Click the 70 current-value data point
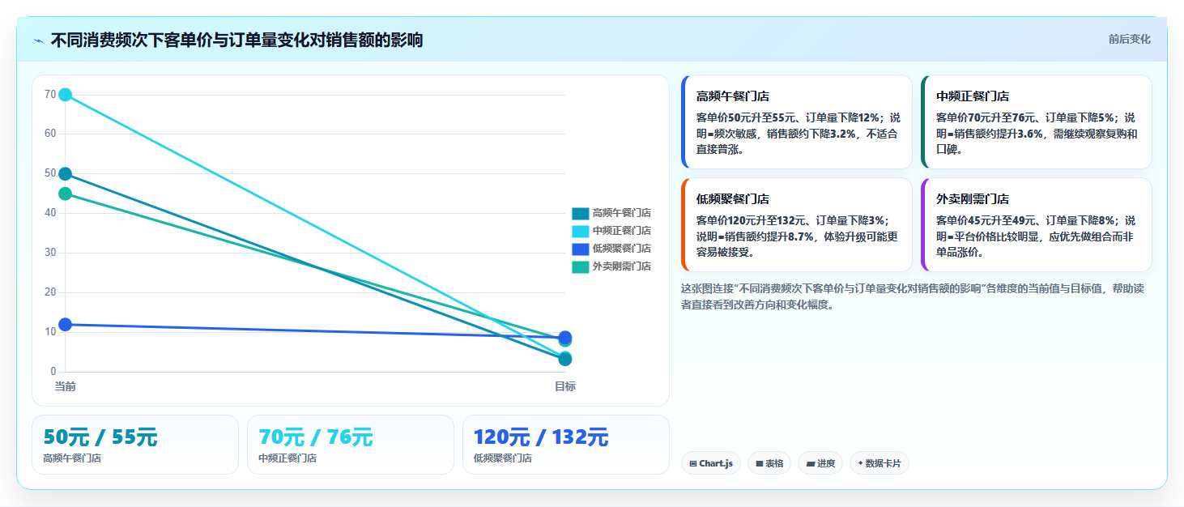 (66, 95)
